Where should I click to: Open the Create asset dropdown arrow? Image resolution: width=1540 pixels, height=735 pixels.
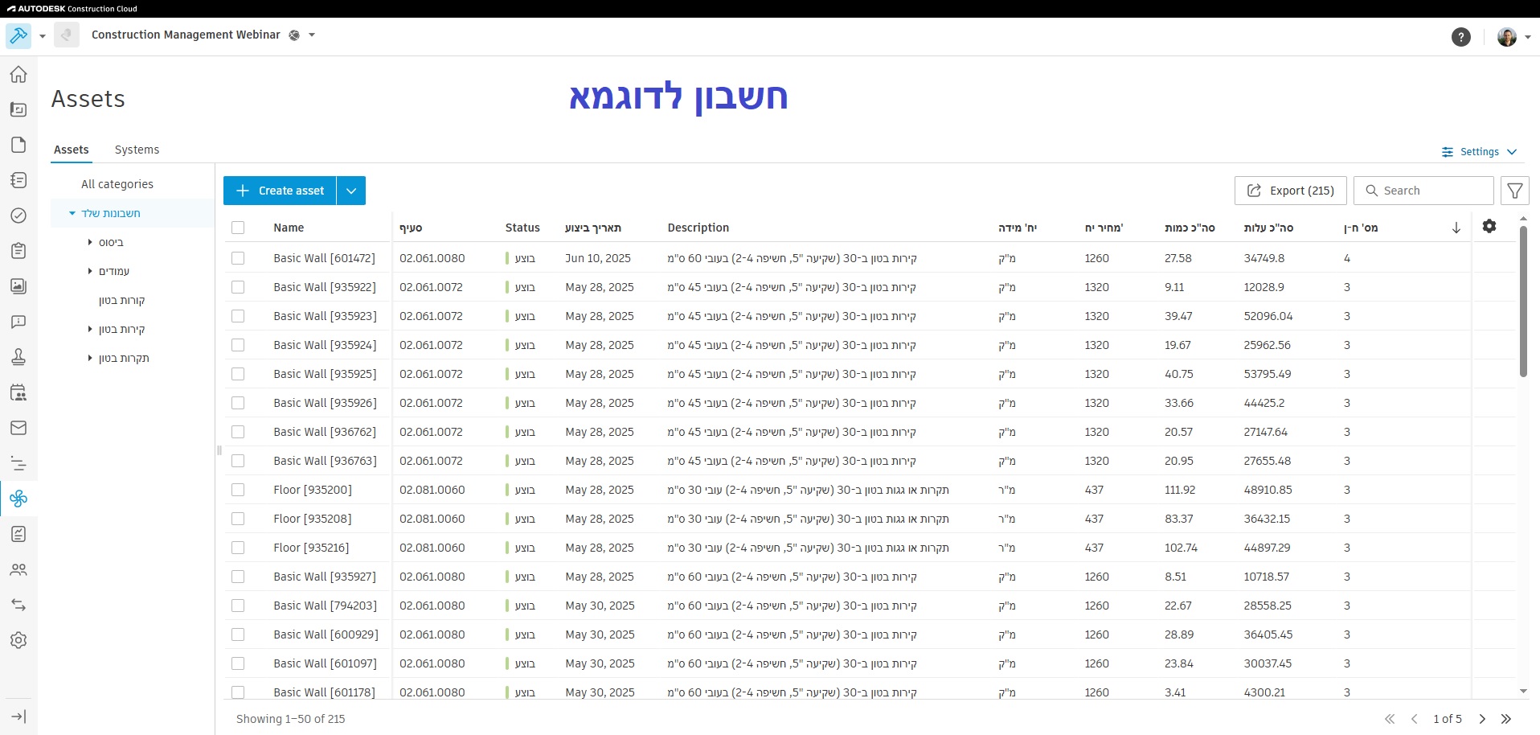point(351,191)
